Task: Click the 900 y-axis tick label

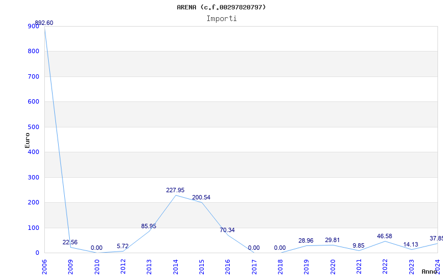Action: point(33,26)
